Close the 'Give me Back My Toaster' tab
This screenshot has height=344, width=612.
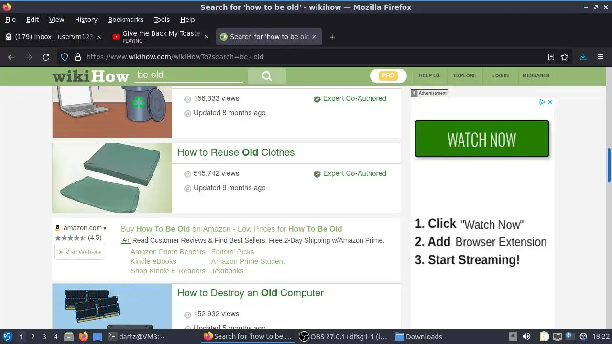coord(207,37)
